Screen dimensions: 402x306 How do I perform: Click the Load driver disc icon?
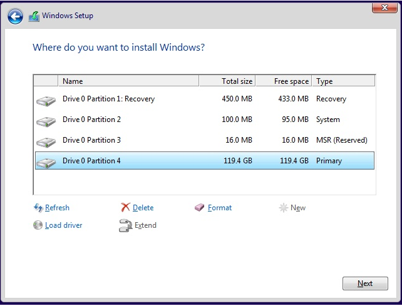point(38,225)
